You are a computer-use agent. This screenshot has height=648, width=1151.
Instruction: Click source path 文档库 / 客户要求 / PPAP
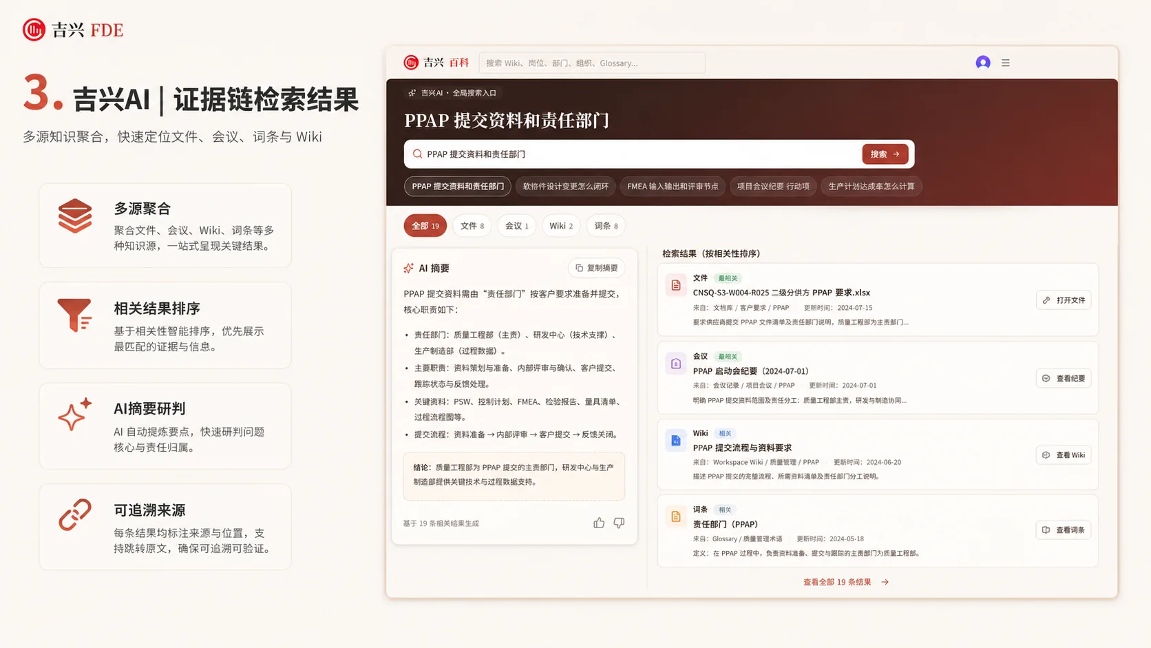tap(751, 308)
